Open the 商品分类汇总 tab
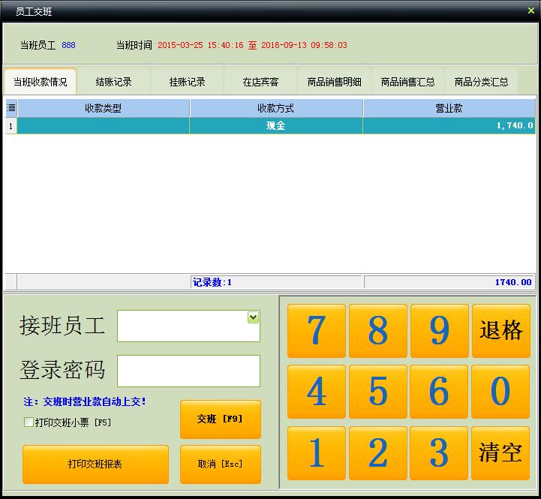Viewport: 541px width, 499px height. click(481, 82)
